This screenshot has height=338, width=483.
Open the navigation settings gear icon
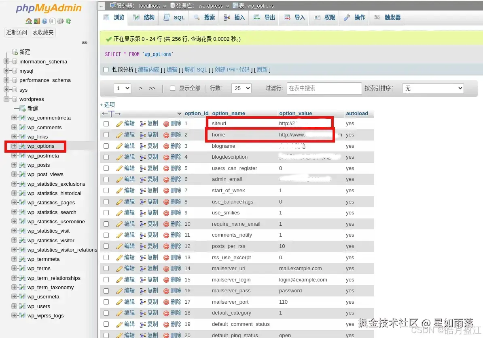pos(60,21)
